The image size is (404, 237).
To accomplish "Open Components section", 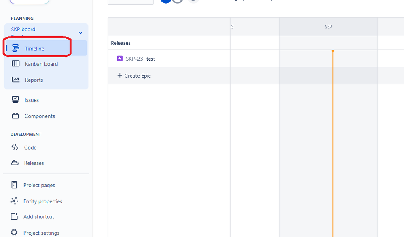I will pos(39,116).
